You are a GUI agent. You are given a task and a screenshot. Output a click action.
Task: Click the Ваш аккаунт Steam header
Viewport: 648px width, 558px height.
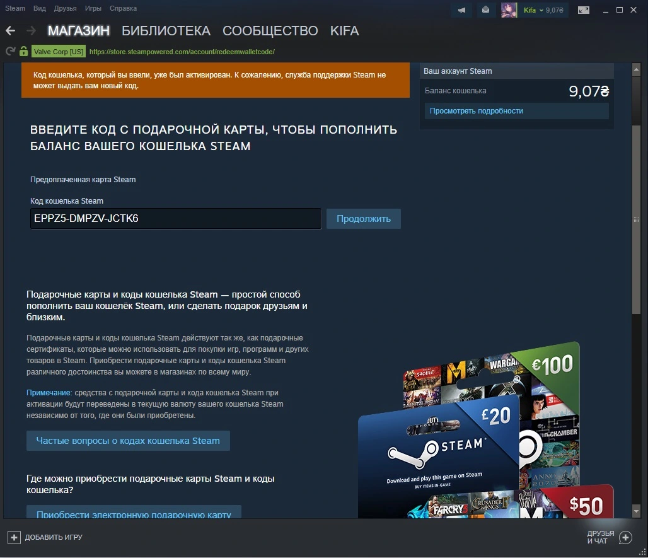point(517,71)
